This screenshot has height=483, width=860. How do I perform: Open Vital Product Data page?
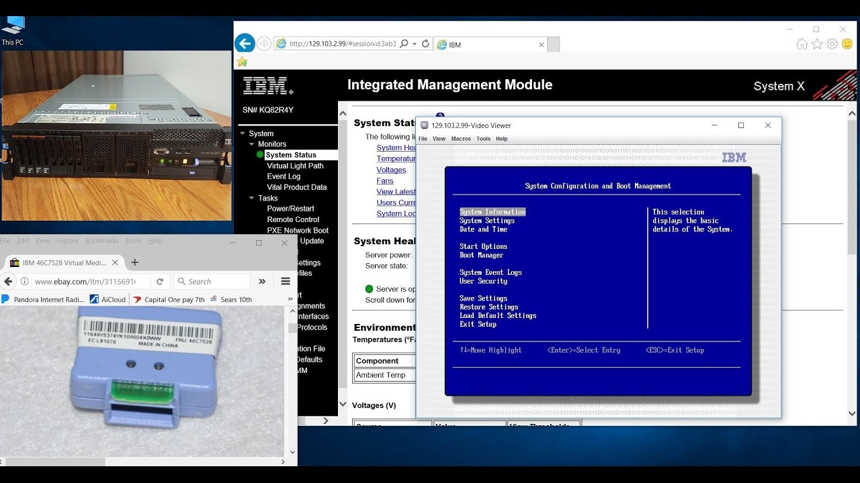pyautogui.click(x=296, y=187)
